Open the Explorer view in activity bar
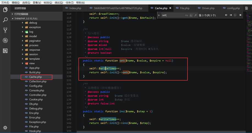 5,10
